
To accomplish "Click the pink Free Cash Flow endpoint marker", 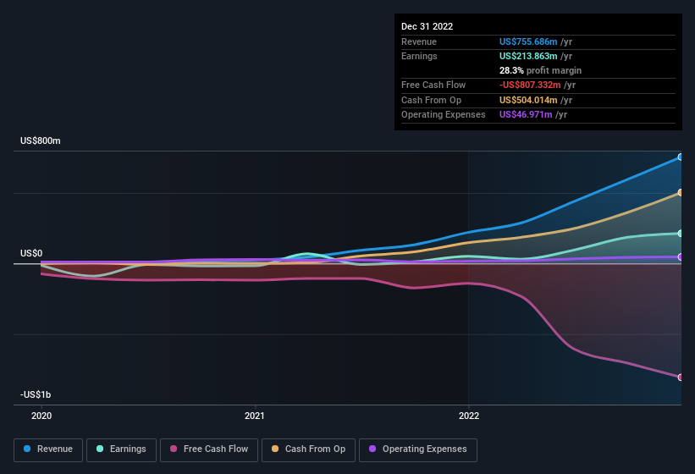I will tap(680, 377).
